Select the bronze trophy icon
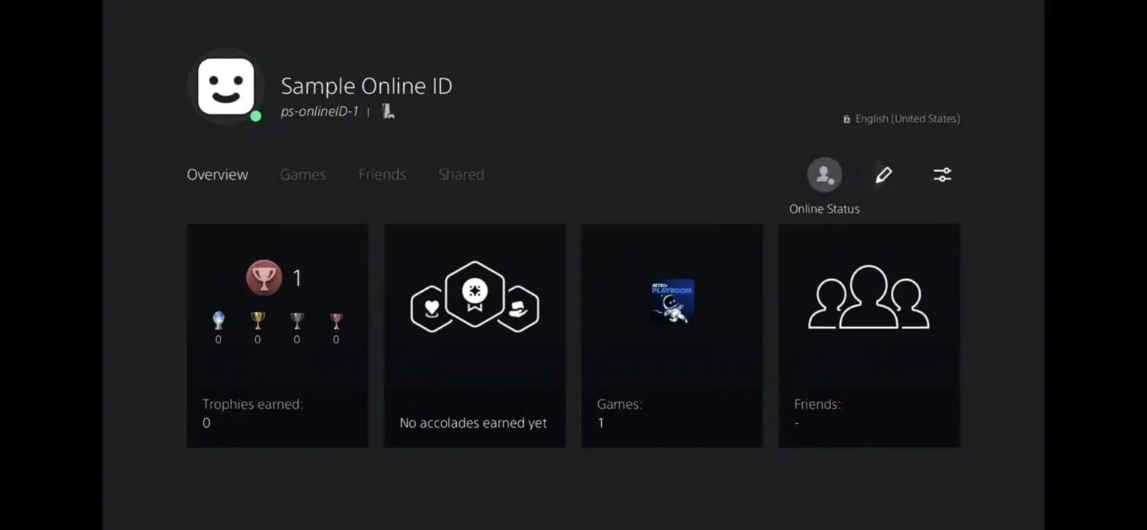This screenshot has width=1147, height=530. tap(336, 321)
